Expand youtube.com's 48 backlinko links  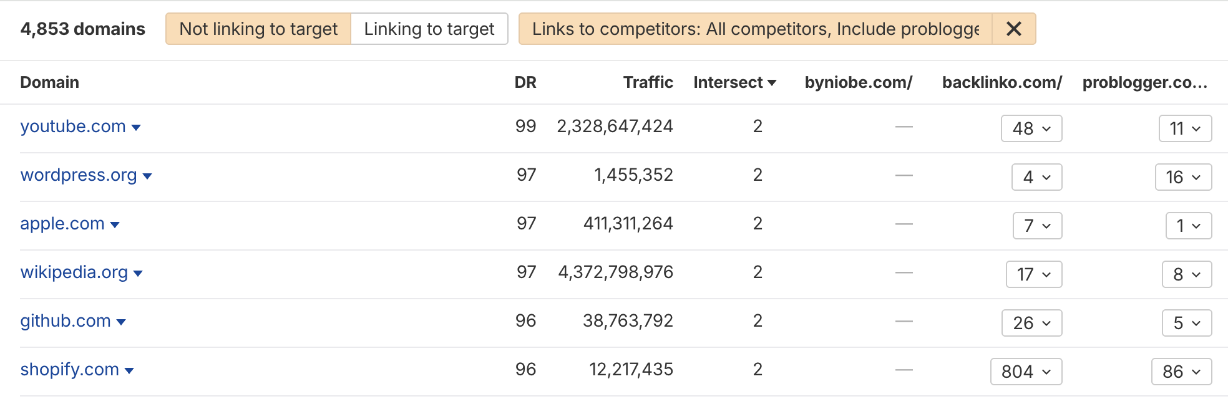click(1031, 128)
